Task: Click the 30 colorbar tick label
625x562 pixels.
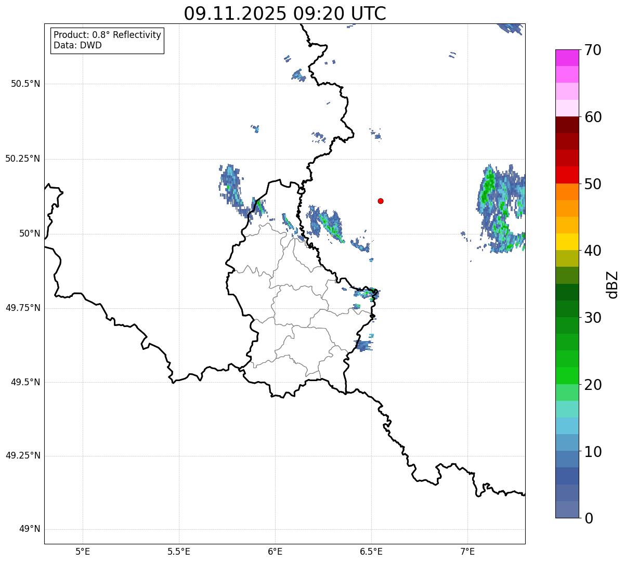Action: [593, 318]
